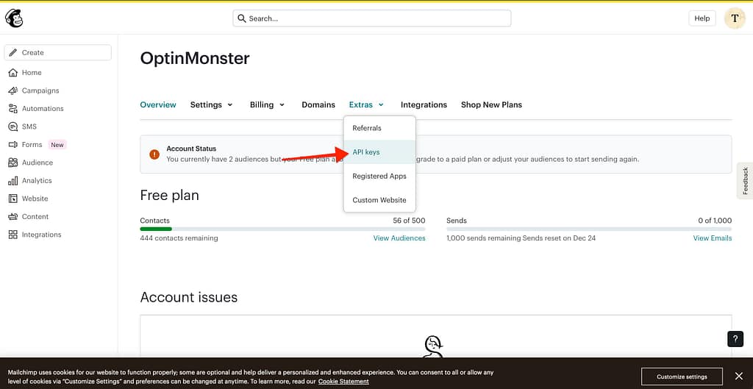The width and height of the screenshot is (753, 389).
Task: Select the Audience sidebar icon
Action: coord(13,163)
